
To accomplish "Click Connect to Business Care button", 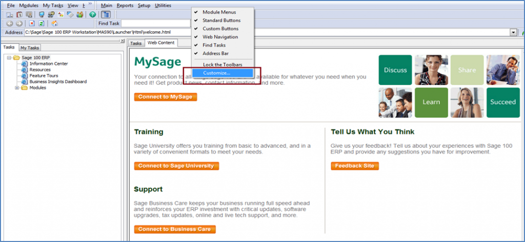I will (175, 229).
